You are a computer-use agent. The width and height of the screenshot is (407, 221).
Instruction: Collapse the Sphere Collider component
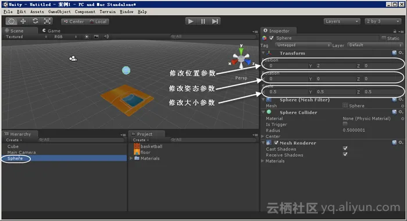(263, 112)
